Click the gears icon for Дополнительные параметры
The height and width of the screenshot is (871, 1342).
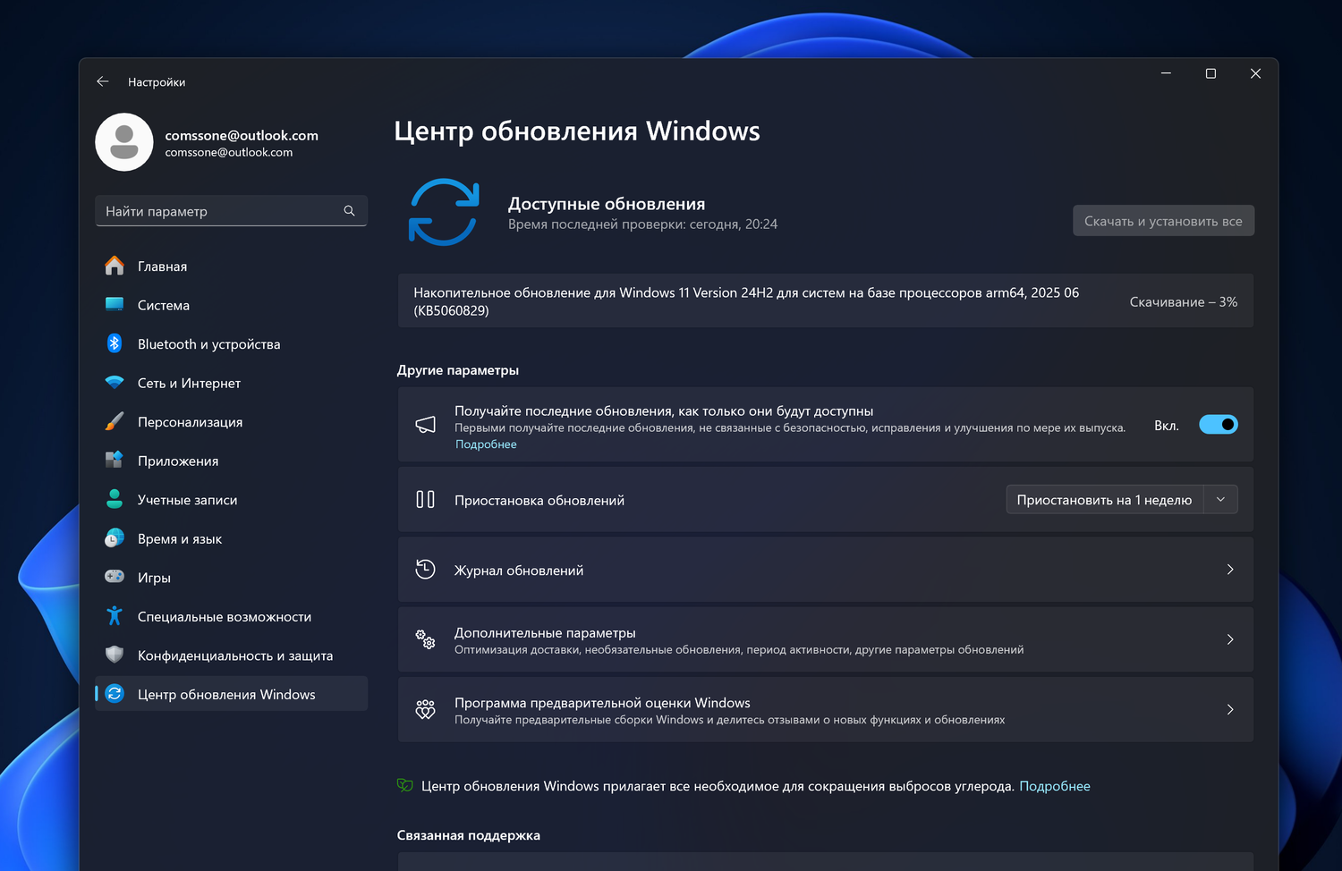[x=426, y=639]
